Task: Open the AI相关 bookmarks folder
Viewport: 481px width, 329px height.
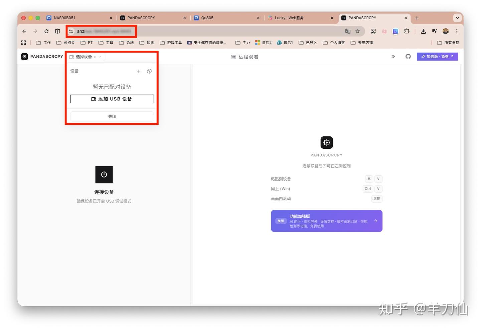Action: click(x=65, y=43)
